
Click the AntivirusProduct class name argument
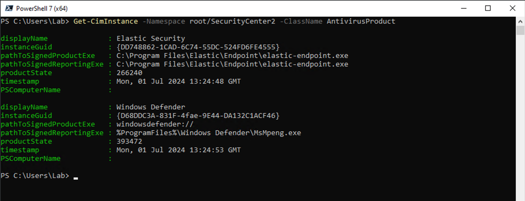[361, 21]
